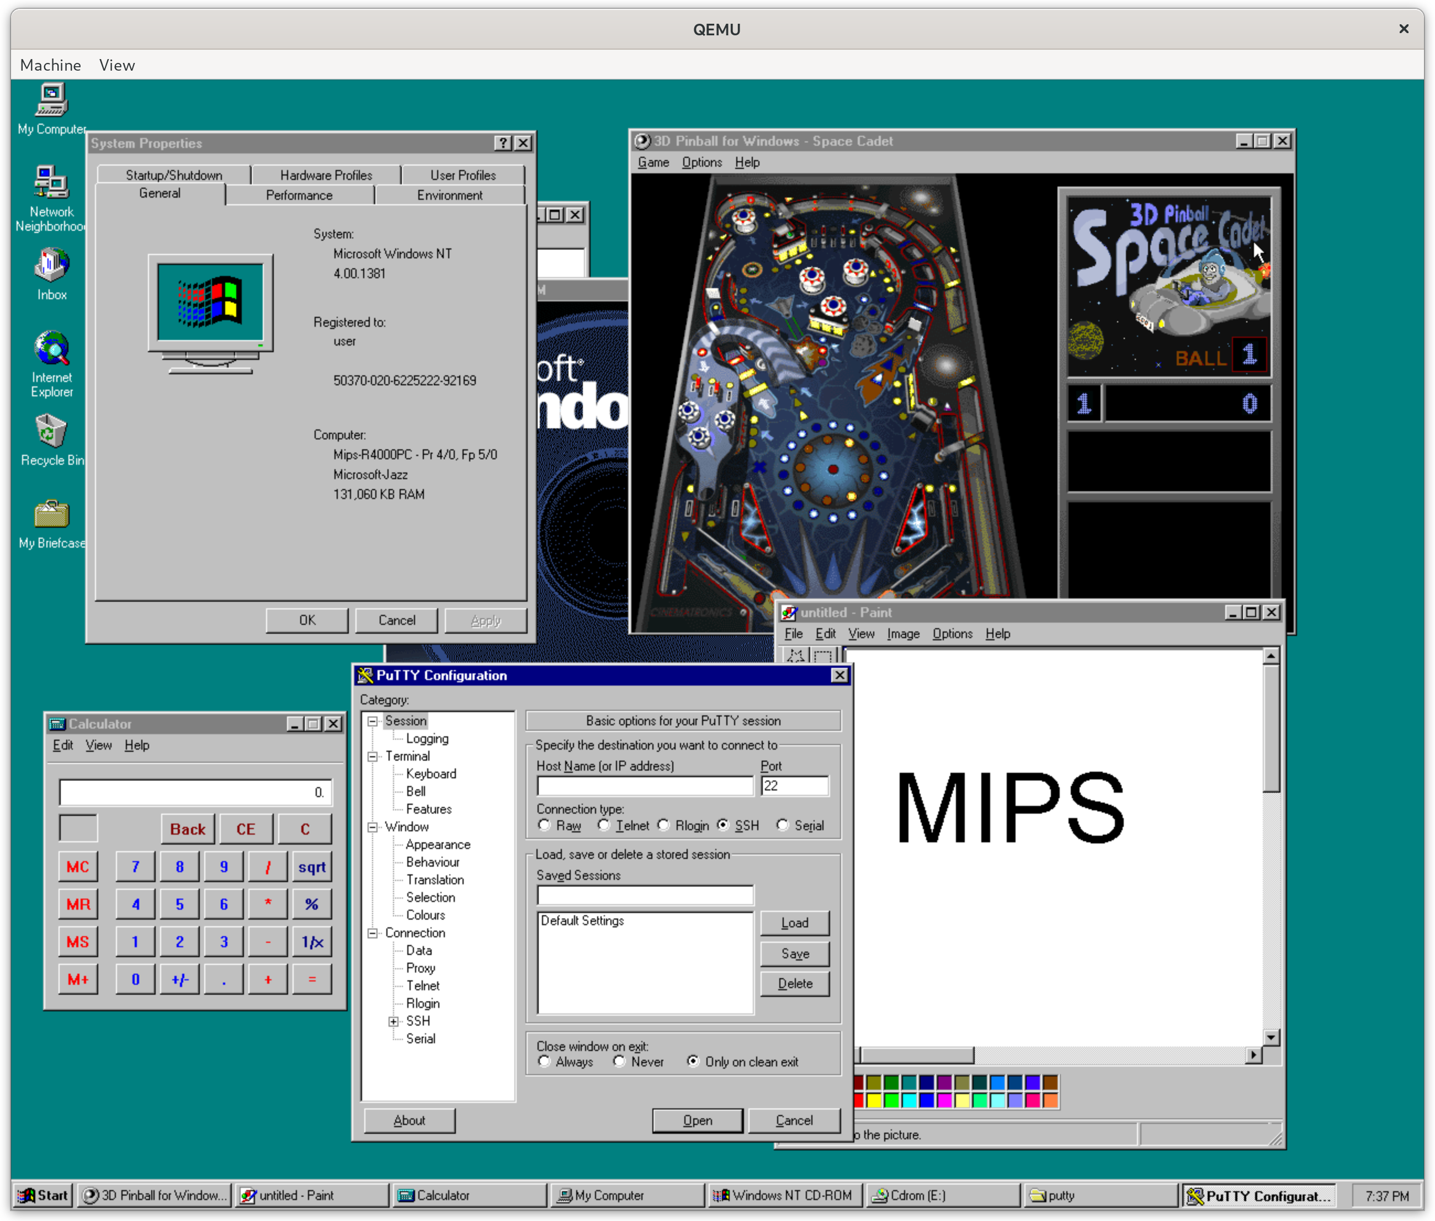Viewport: 1435px width, 1221px height.
Task: Pick the orange color in Paint palette
Action: coord(1051,1101)
